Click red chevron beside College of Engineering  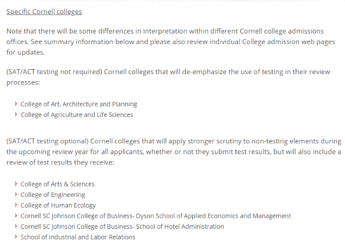point(16,194)
